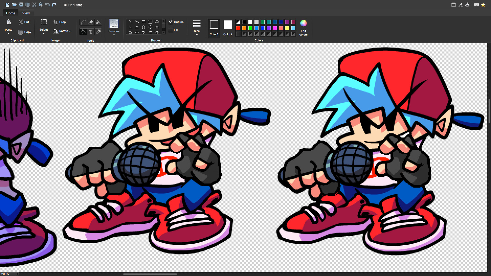This screenshot has width=491, height=276.
Task: Pick the bright green palette swatch
Action: point(250,28)
